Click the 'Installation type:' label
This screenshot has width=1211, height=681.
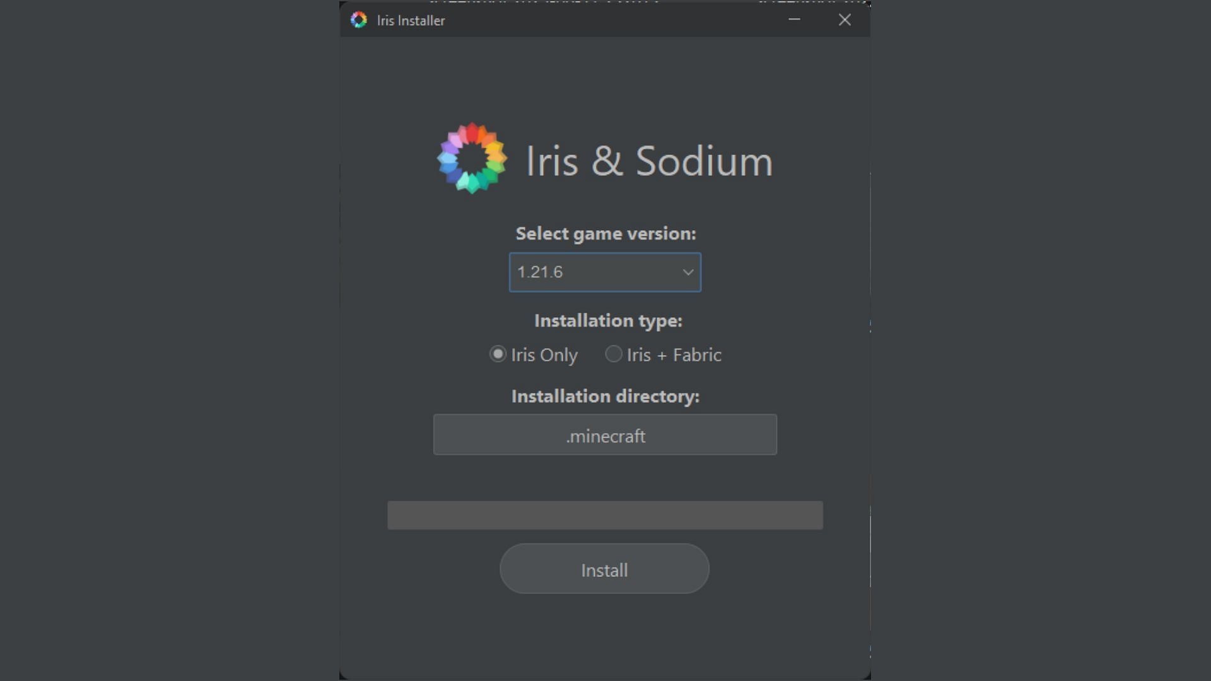coord(608,321)
